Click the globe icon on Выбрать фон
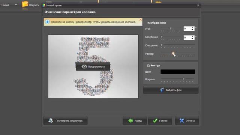 (x=162, y=90)
